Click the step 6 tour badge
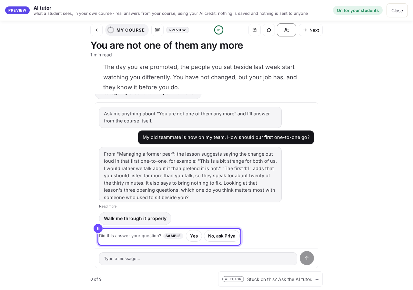Image resolution: width=413 pixels, height=290 pixels. tap(98, 228)
